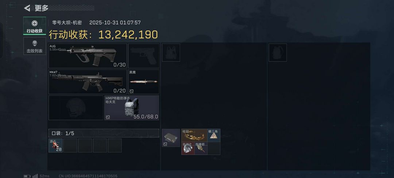
Task: Tap the second empty pocket slot
Action: click(x=85, y=146)
